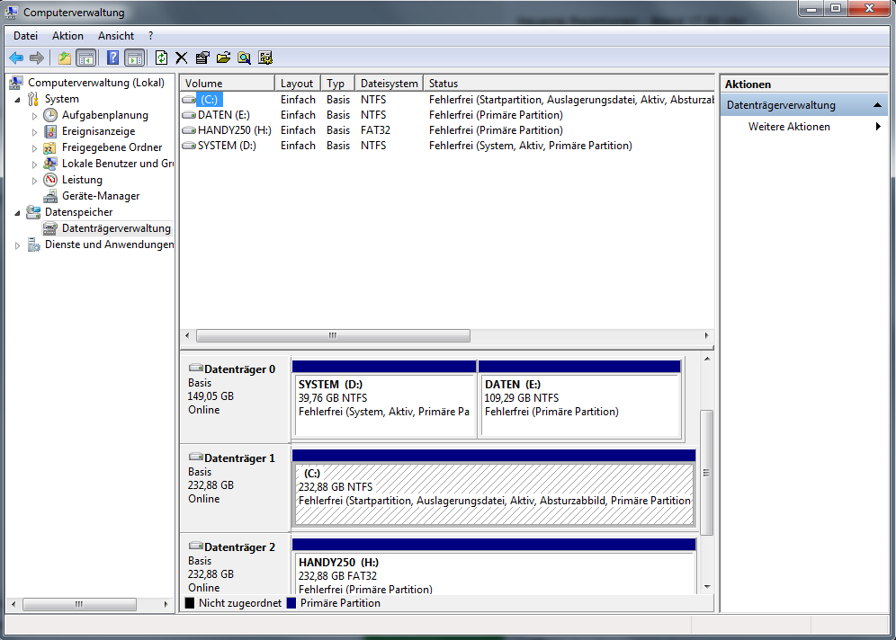Image resolution: width=896 pixels, height=640 pixels.
Task: Select Ereignisanzeige icon in tree
Action: coord(50,131)
